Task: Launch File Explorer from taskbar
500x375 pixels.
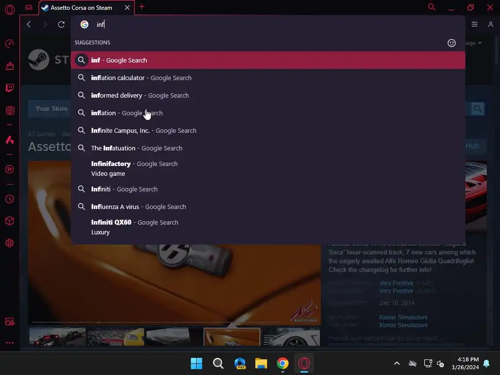Action: [261, 363]
